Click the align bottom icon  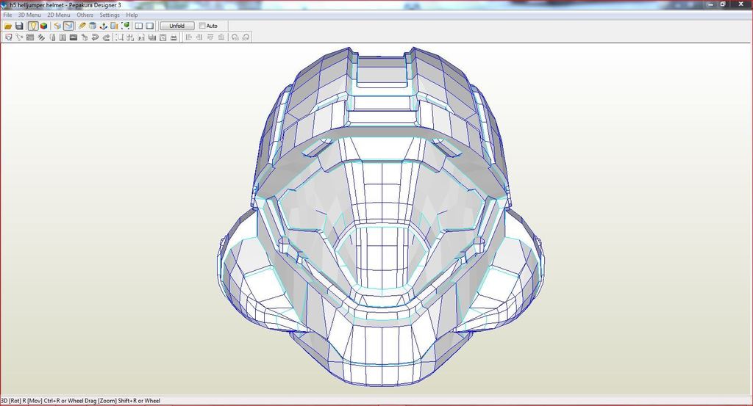pyautogui.click(x=221, y=37)
